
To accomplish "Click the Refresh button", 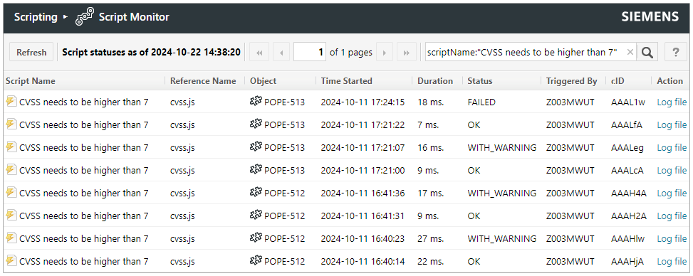I will pos(31,53).
